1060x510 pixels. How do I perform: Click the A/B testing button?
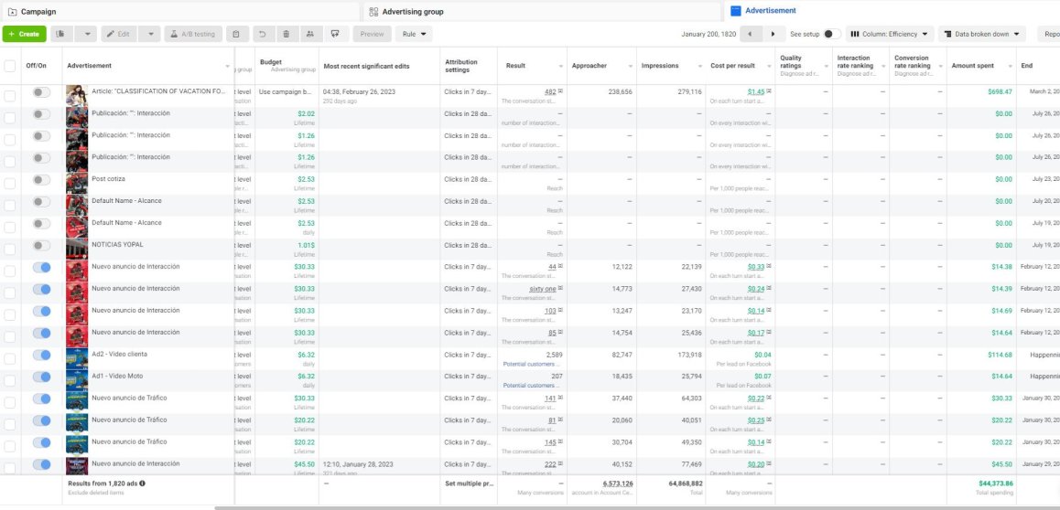192,34
